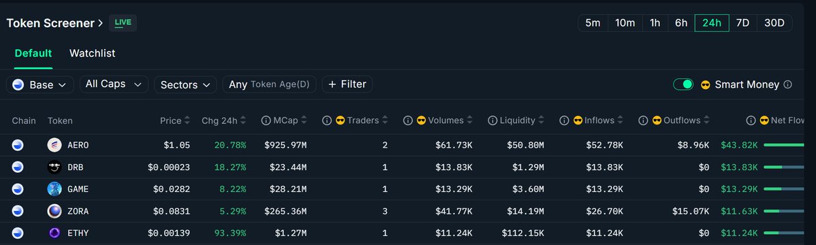Click the ZORA token orb icon

[x=54, y=211]
